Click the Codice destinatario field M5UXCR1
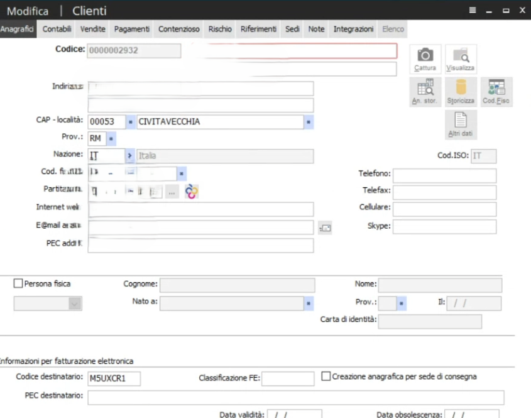531x418 pixels. coord(114,378)
